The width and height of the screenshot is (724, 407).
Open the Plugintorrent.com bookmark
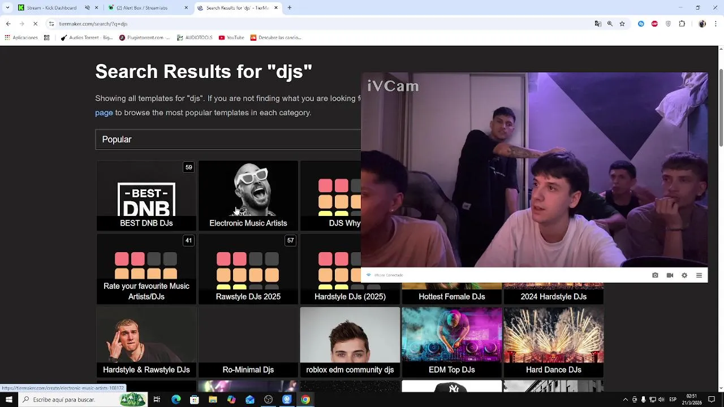pyautogui.click(x=145, y=38)
